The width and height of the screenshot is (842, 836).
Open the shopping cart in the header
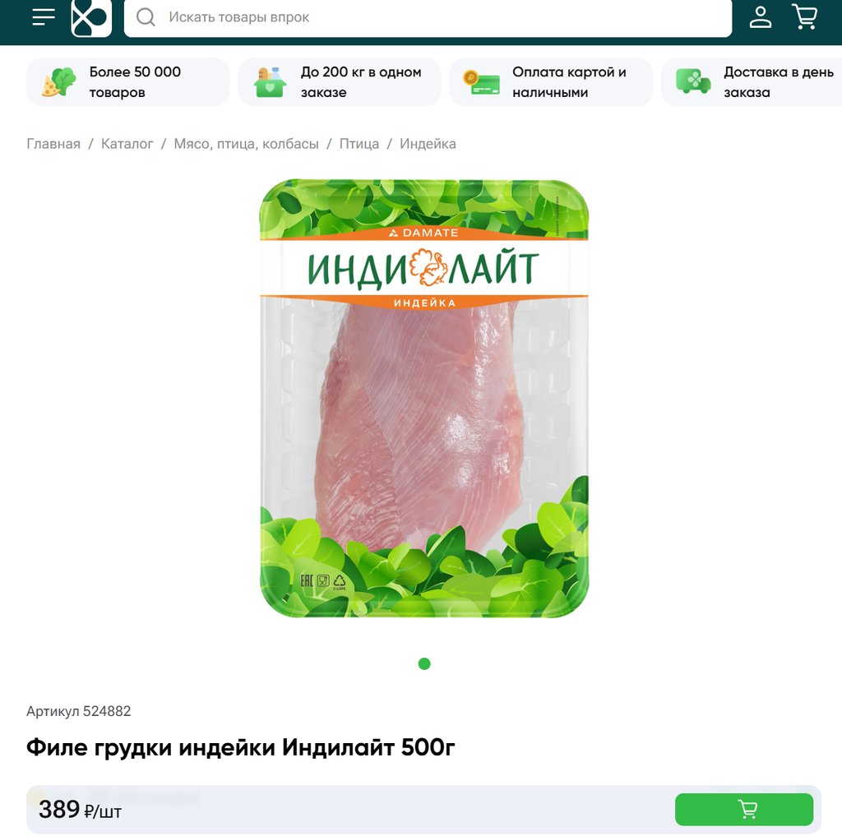pyautogui.click(x=804, y=16)
